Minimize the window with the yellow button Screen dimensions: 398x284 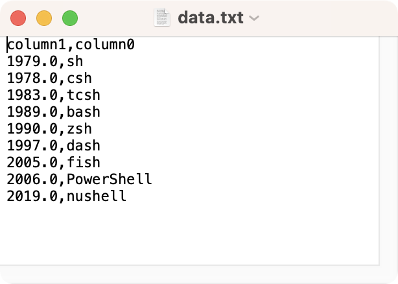click(44, 18)
